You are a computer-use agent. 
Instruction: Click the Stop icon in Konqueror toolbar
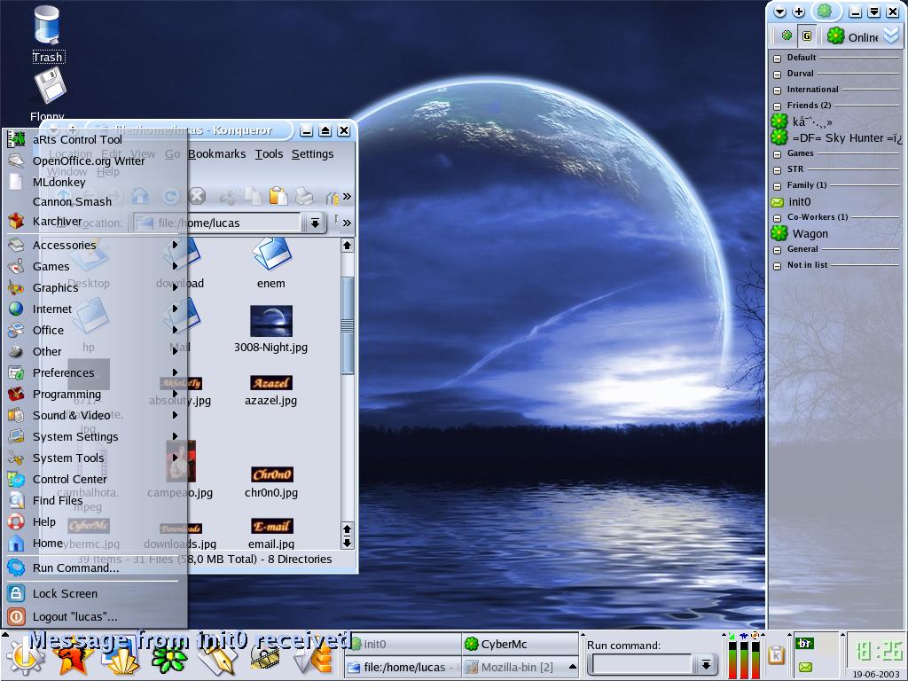197,196
